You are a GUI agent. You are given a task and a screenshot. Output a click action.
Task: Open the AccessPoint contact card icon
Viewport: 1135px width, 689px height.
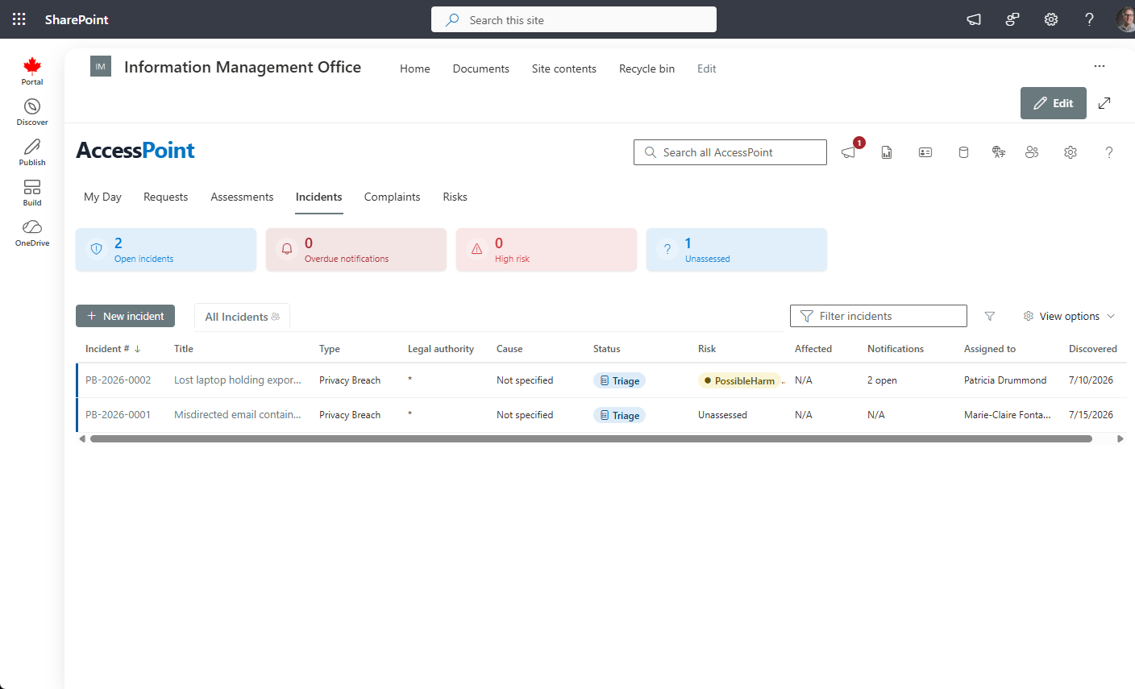tap(925, 152)
